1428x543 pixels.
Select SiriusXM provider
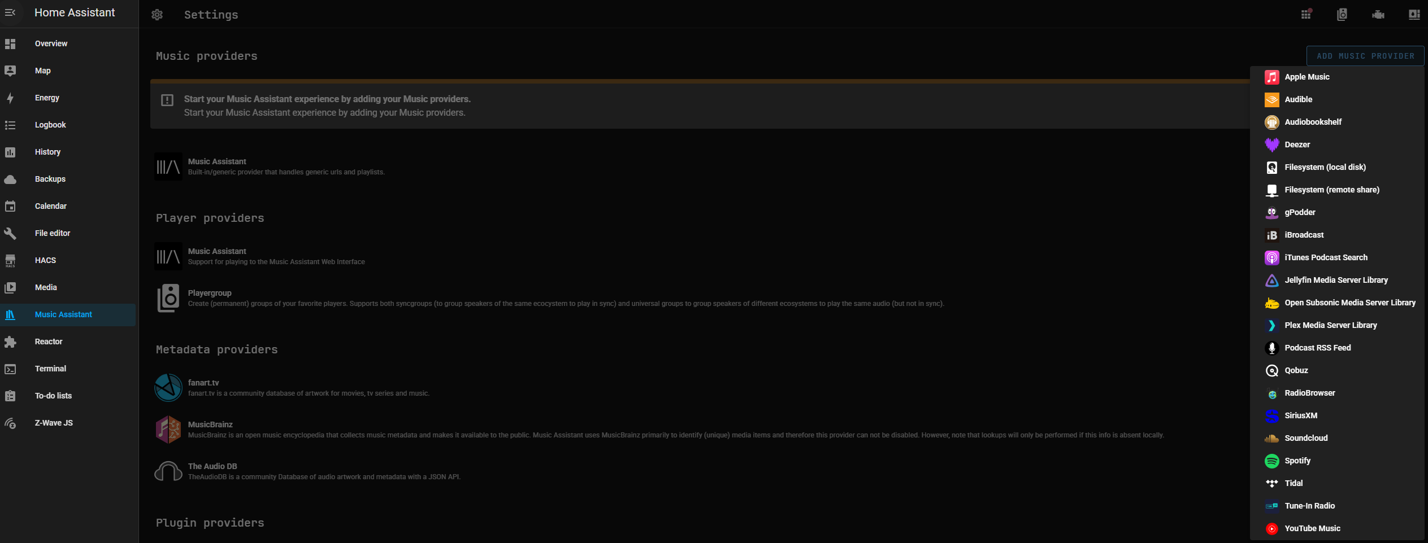(1338, 415)
